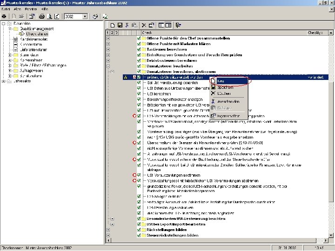Viewport: 335px width, 251px height.
Task: Click the print preview icon right of printer
Action: 49,16
